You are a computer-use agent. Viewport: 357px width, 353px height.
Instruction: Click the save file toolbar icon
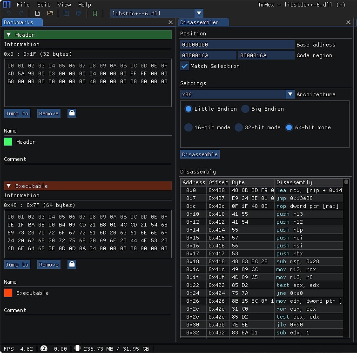tap(66, 13)
